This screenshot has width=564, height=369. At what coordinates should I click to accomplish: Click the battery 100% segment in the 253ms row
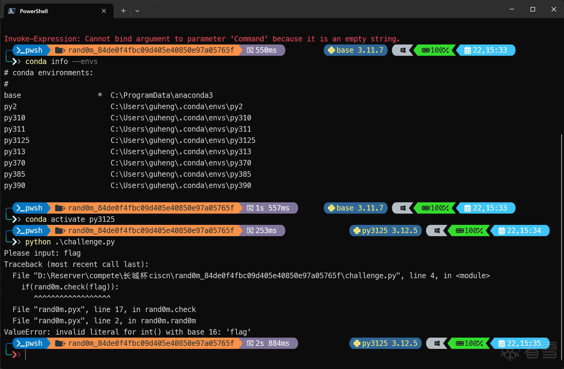coord(469,231)
